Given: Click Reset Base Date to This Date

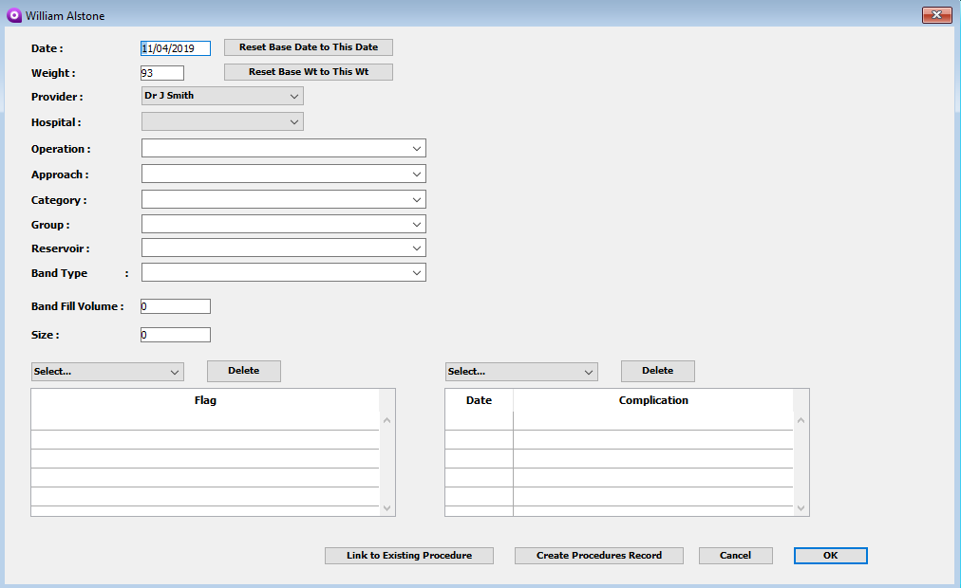Looking at the screenshot, I should pyautogui.click(x=307, y=46).
